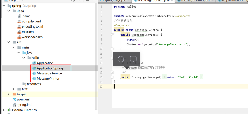This screenshot has width=248, height=114.
Task: Select the target folder label
Action: 21,94
